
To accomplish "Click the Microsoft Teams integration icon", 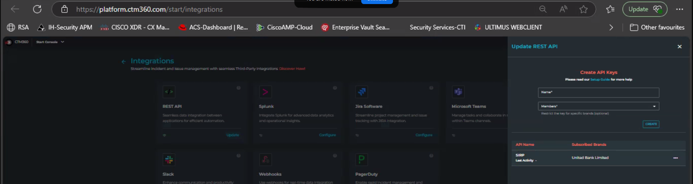I will (458, 92).
